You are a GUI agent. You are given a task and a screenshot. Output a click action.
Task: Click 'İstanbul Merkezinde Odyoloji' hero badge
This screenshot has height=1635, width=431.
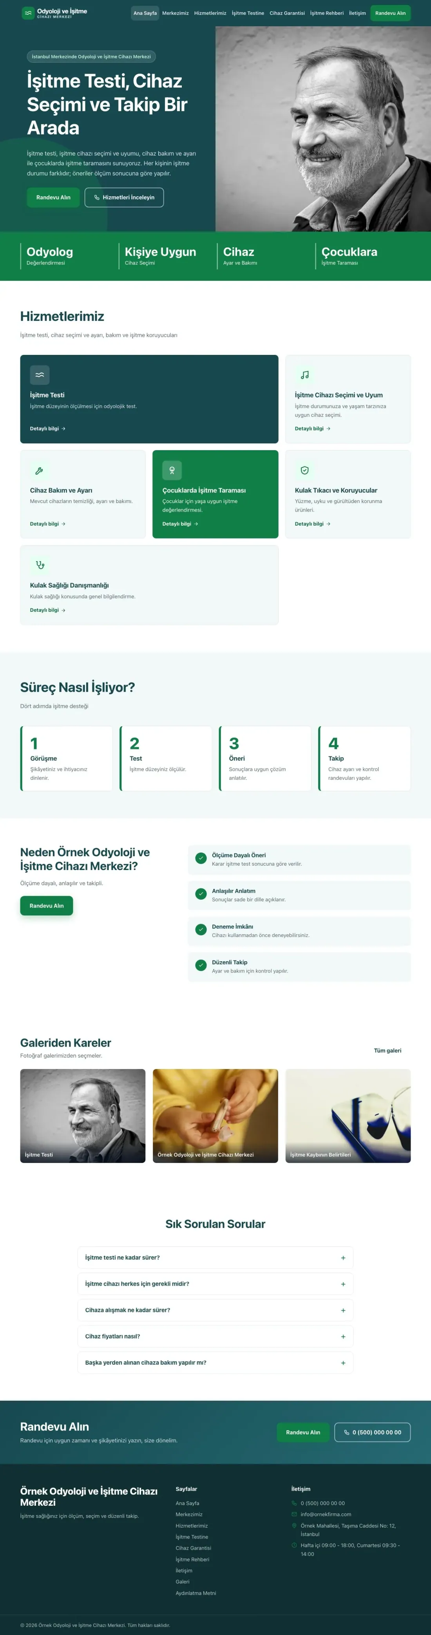pos(91,56)
